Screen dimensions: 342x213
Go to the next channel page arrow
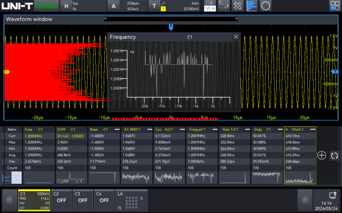pos(305,200)
